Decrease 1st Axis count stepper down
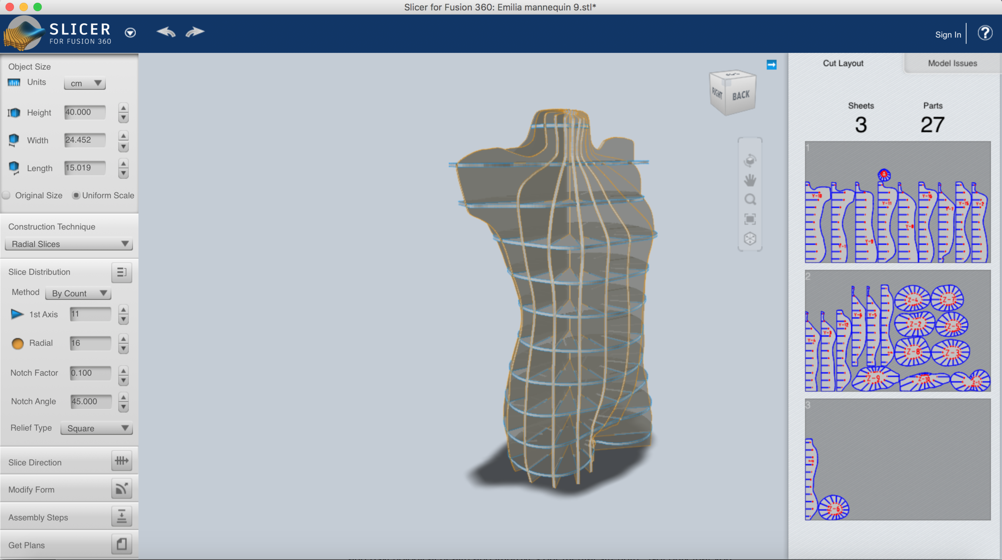1002x560 pixels. (123, 320)
